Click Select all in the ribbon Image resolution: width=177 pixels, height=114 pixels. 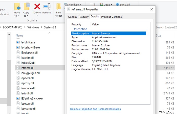[x=124, y=5]
